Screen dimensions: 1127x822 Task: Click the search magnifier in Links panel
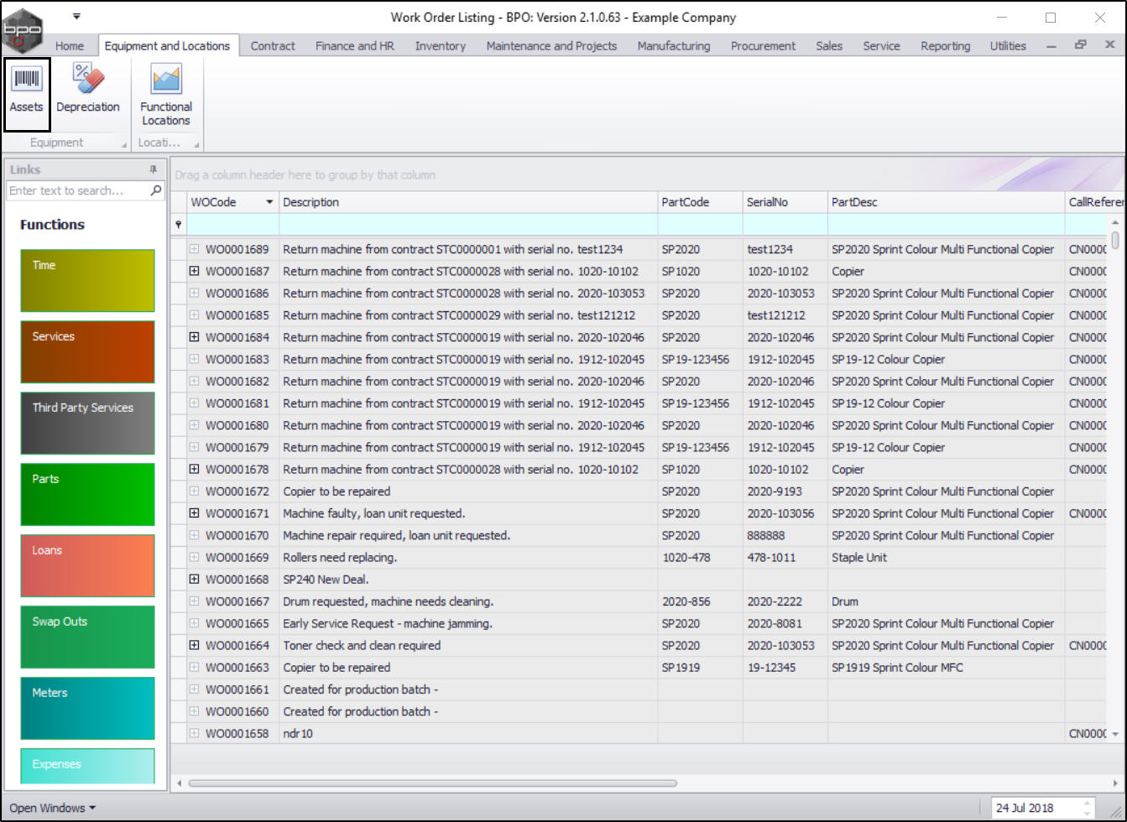tap(156, 190)
